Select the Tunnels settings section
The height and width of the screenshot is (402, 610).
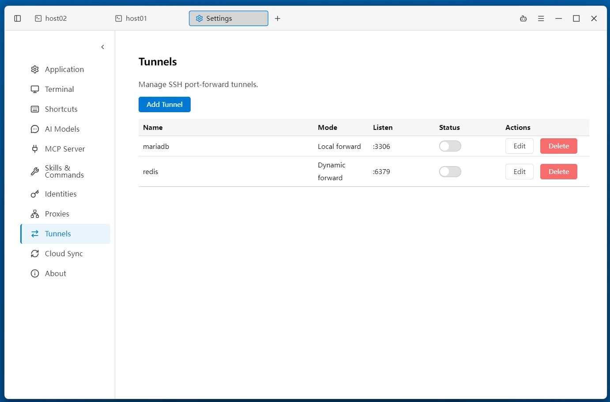click(65, 234)
